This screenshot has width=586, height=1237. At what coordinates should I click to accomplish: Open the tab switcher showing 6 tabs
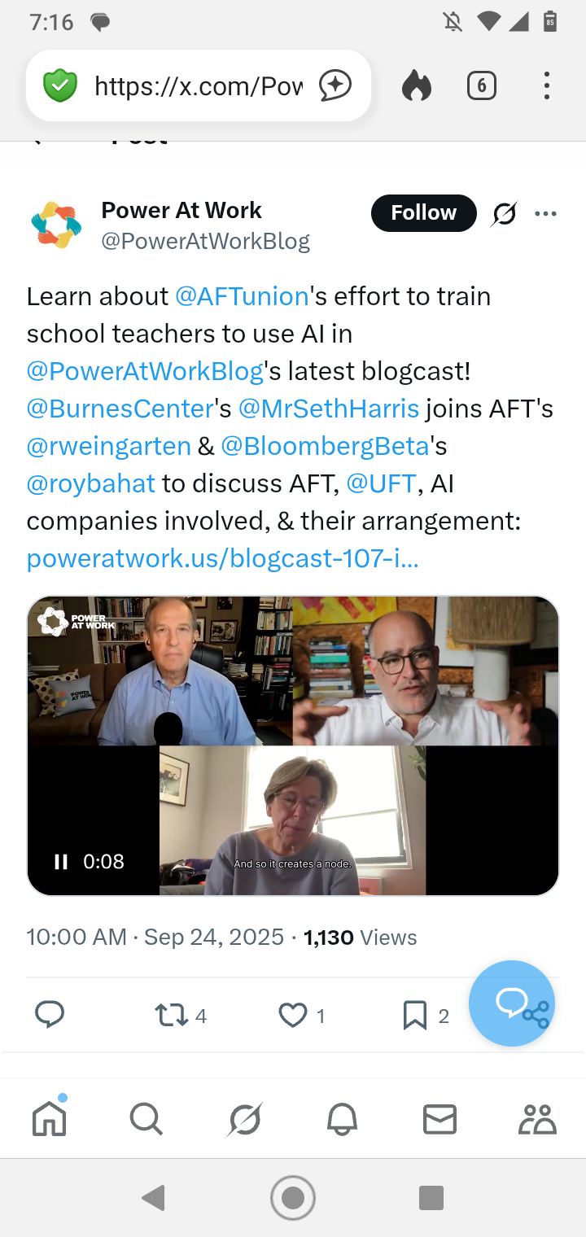click(x=481, y=85)
